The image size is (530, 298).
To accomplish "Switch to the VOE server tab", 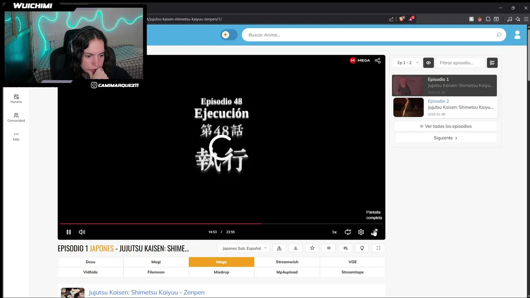I will pos(353,262).
